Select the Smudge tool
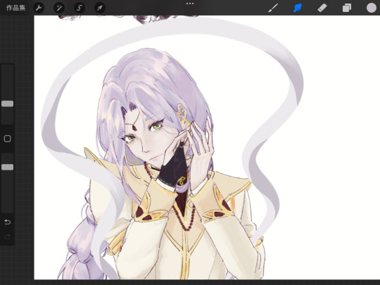380x285 pixels. pos(298,8)
